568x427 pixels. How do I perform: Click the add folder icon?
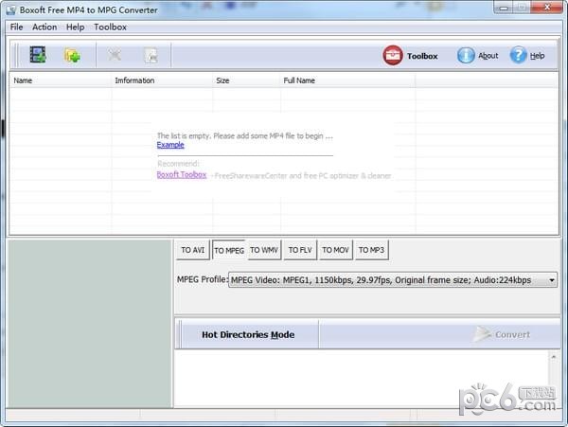[x=72, y=56]
